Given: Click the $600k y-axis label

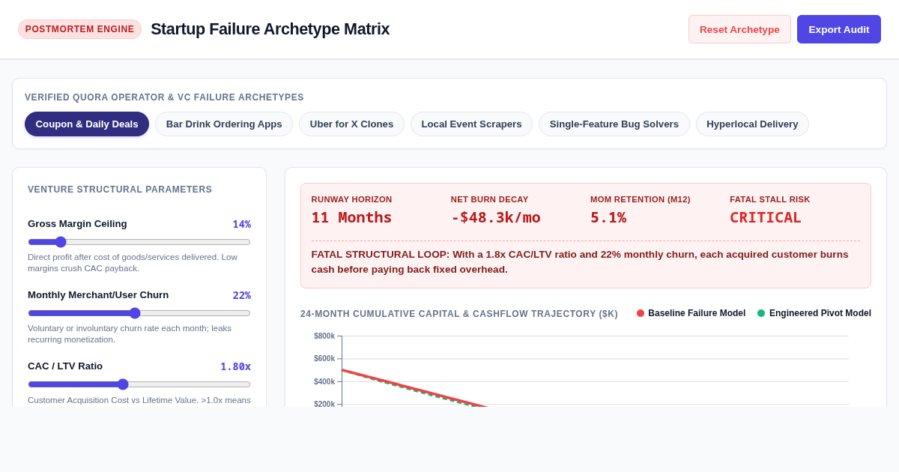Looking at the screenshot, I should (x=324, y=359).
